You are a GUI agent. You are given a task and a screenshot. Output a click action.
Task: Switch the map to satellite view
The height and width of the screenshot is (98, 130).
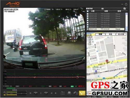[x=111, y=34]
